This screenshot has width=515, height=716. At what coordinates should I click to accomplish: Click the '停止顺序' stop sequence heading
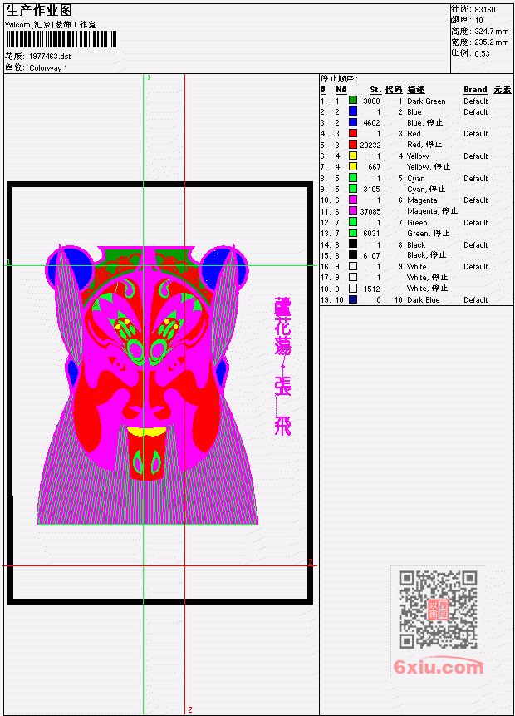(339, 79)
